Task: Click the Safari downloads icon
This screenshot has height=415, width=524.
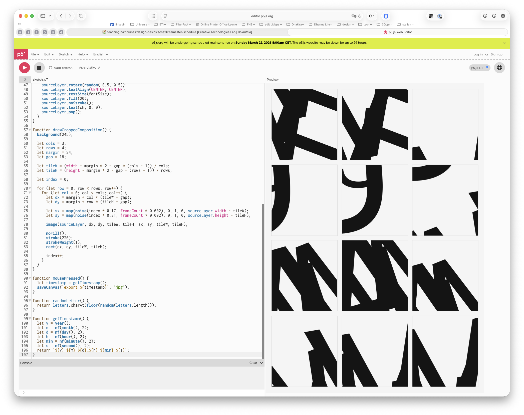Action: click(x=485, y=16)
